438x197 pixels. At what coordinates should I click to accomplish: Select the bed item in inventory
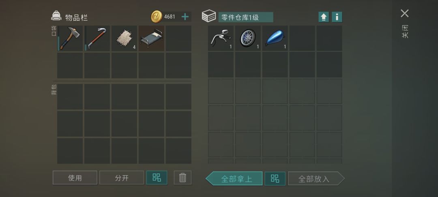151,39
